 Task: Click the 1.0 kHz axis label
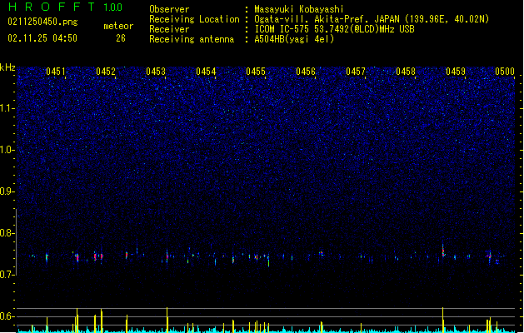tap(7, 150)
